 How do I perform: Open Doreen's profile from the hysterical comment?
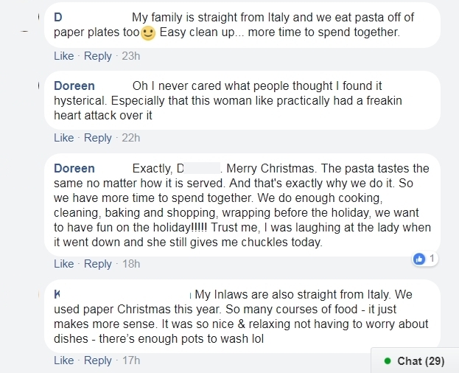point(74,86)
